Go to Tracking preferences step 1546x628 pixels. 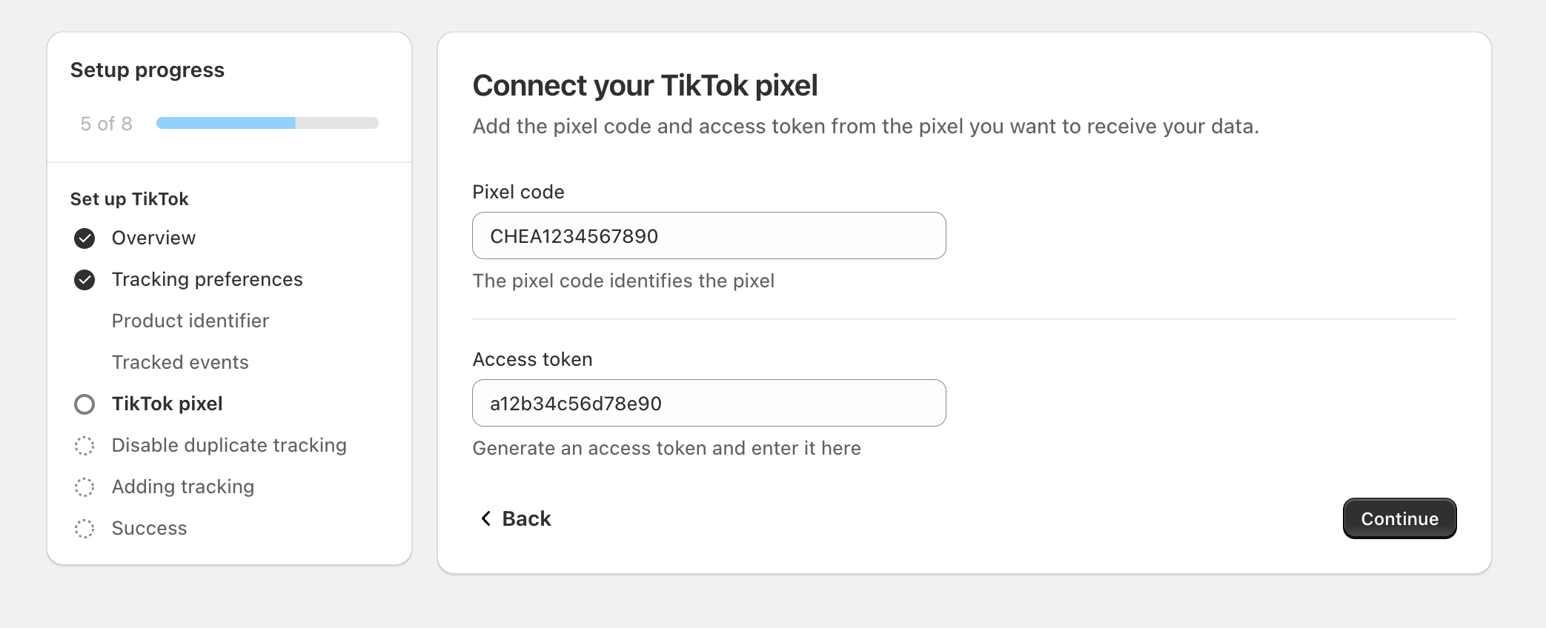click(207, 279)
